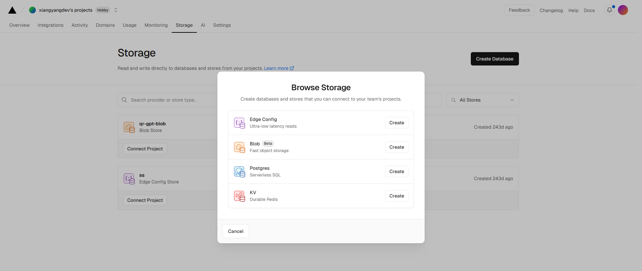Click the Postgres title in dialog
Image resolution: width=642 pixels, height=271 pixels.
coord(259,168)
